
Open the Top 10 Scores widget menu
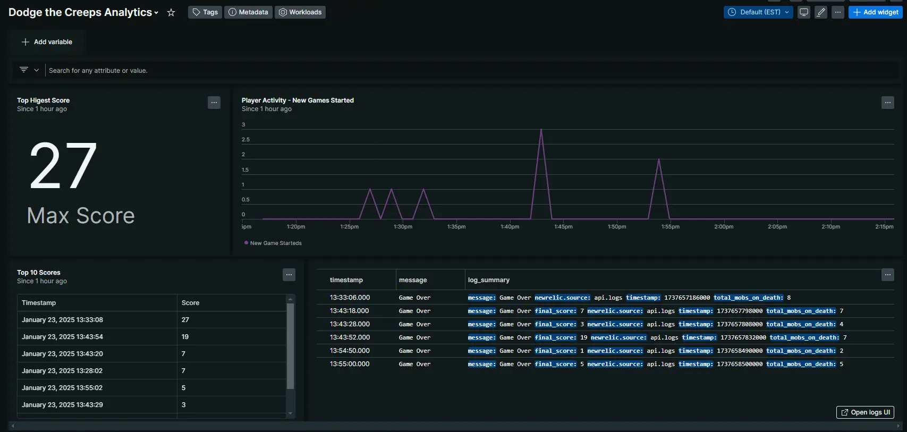[289, 275]
